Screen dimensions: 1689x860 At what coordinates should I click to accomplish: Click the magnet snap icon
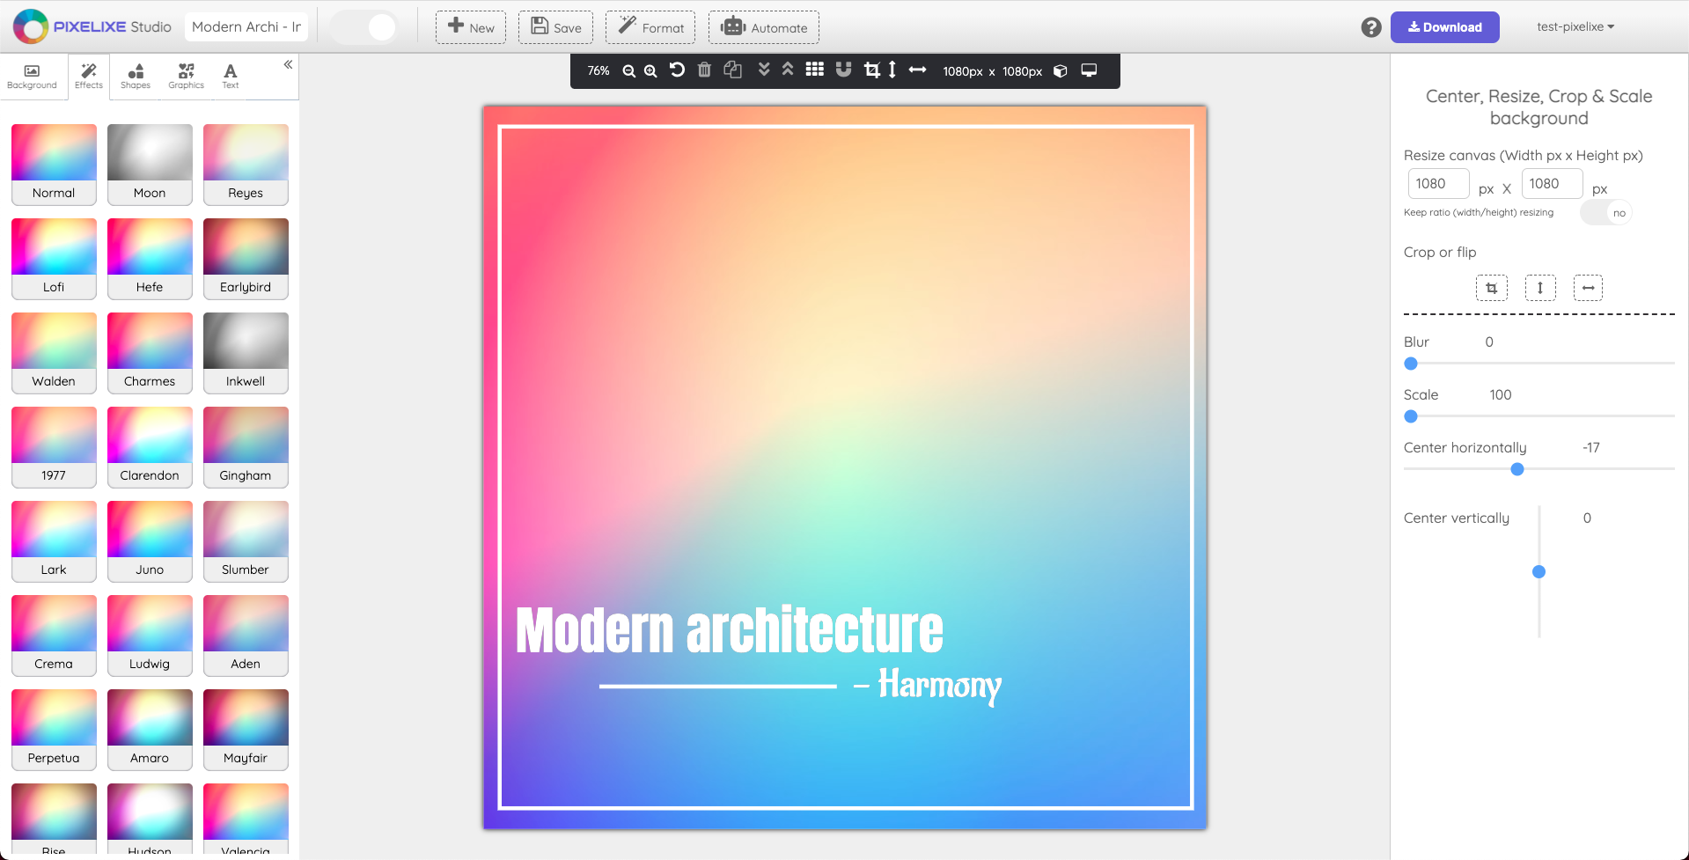tap(843, 70)
